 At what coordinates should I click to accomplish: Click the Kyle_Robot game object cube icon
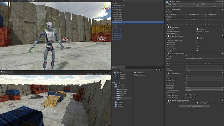167,2
